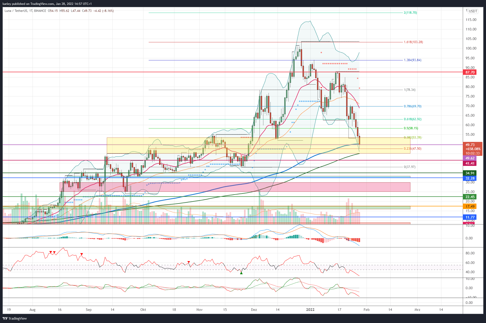Click the 25.00 price axis tick
This screenshot has width=486, height=323.
click(x=470, y=192)
